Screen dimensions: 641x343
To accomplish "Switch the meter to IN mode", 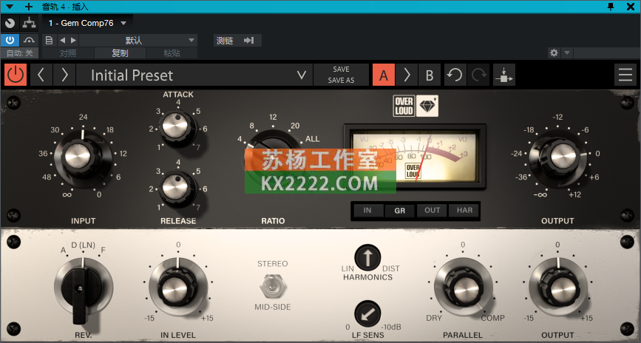I will tap(367, 211).
